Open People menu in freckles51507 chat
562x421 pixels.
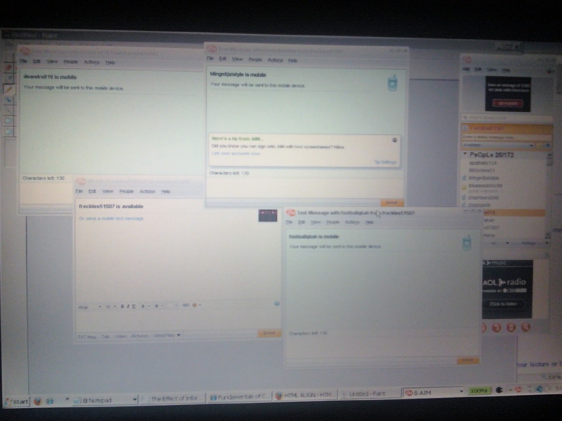coord(126,191)
